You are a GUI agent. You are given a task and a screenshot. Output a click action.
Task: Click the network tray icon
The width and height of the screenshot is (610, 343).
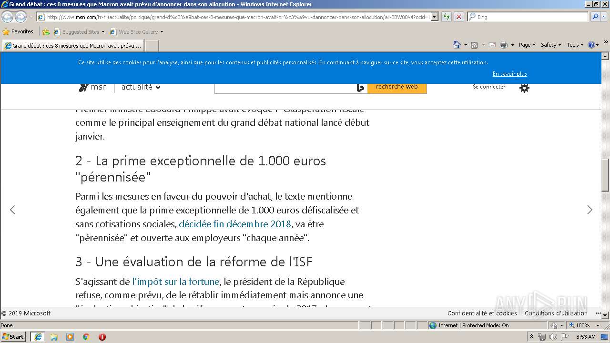click(542, 337)
